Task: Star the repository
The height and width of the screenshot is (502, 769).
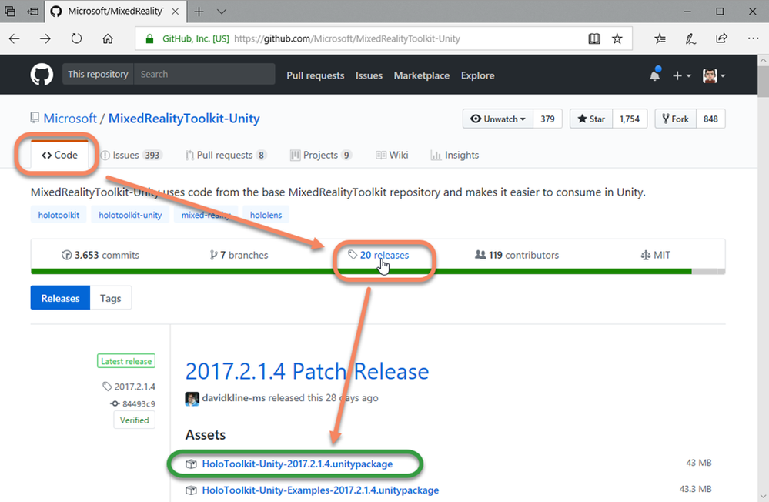Action: 591,119
